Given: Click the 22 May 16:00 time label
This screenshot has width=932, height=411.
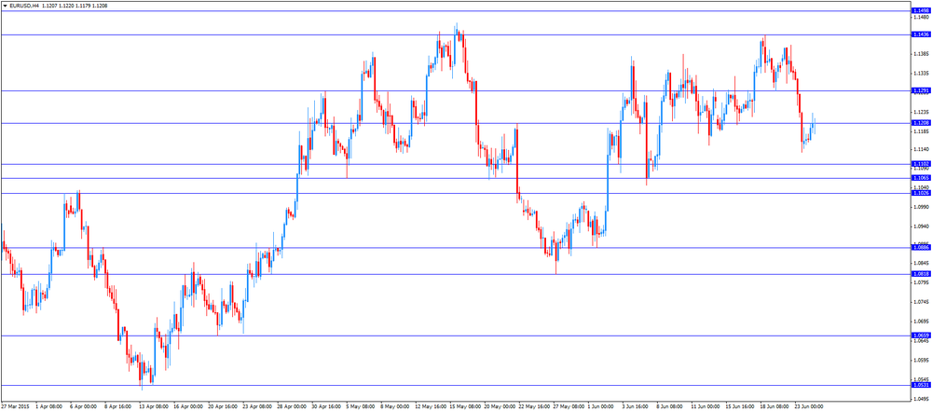Looking at the screenshot, I should tap(534, 407).
